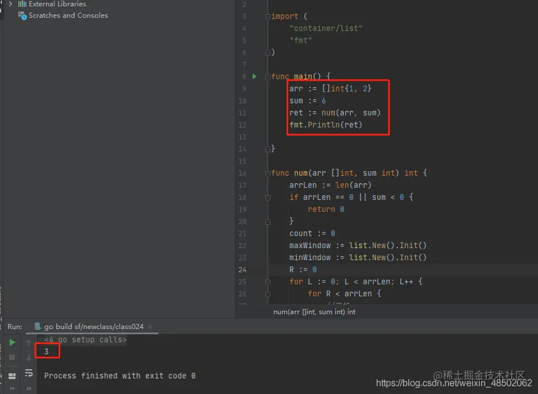Click the maxWindow := list.New().Init() line
This screenshot has height=394, width=538.
click(x=358, y=245)
